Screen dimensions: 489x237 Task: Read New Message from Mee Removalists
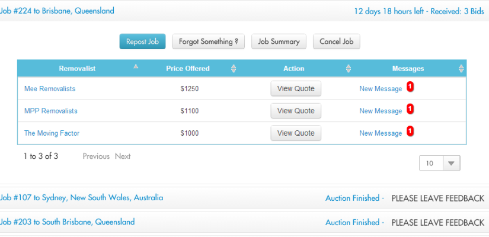point(381,89)
